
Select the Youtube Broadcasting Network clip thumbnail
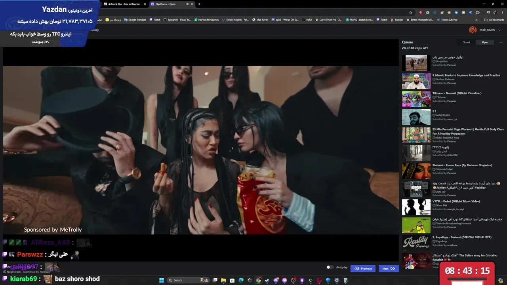click(x=416, y=225)
